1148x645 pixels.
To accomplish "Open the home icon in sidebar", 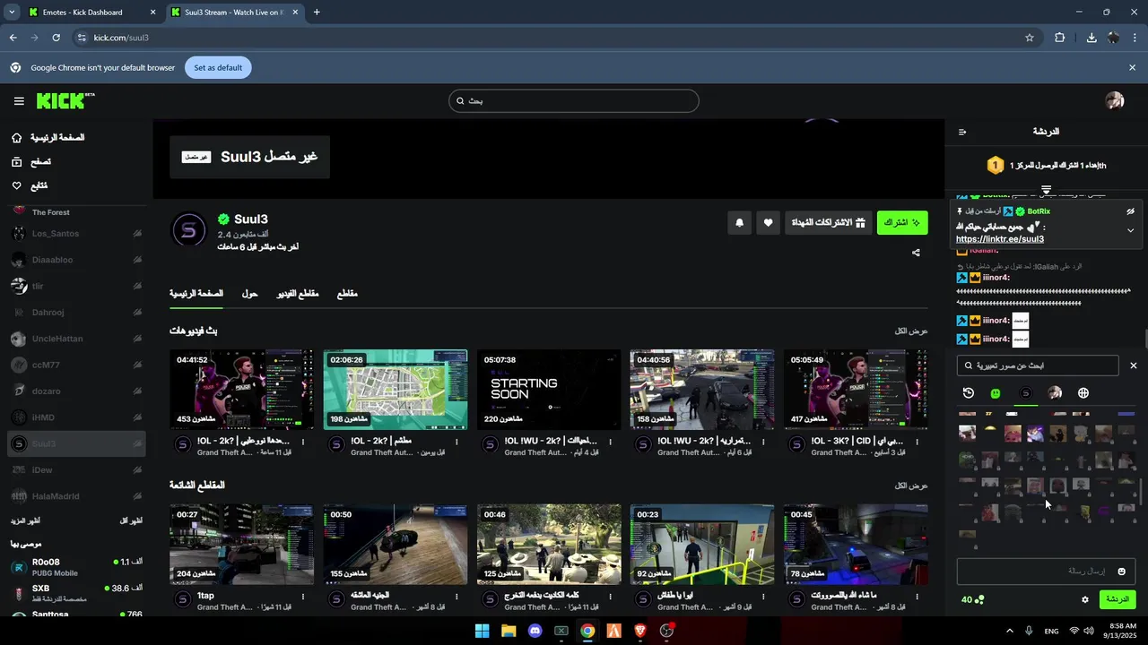I will (x=17, y=138).
